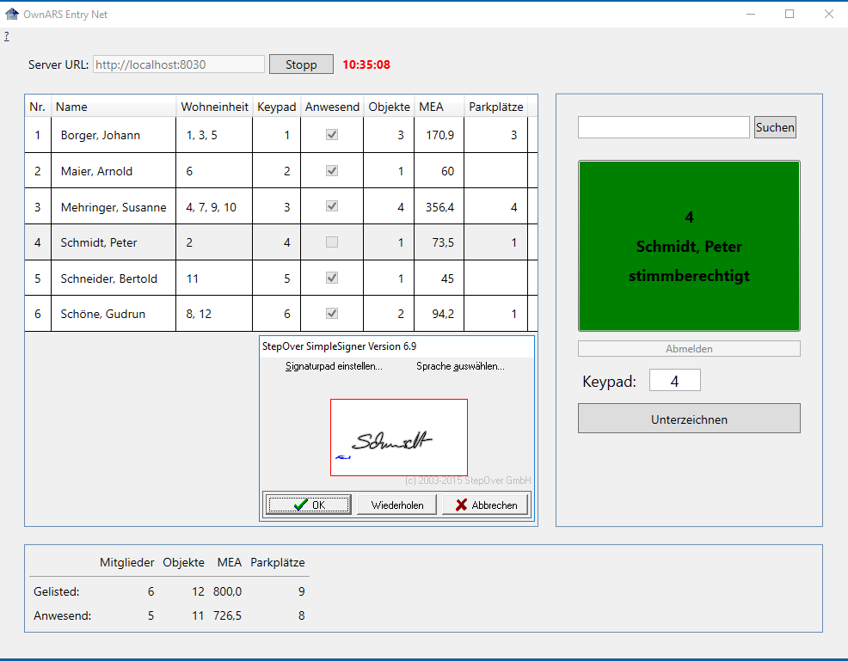Image resolution: width=848 pixels, height=661 pixels.
Task: Toggle Anwesend checkbox for Mehringer, Susanne
Action: (332, 206)
